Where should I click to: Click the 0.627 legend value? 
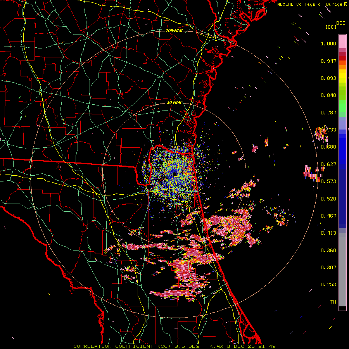pos(328,164)
